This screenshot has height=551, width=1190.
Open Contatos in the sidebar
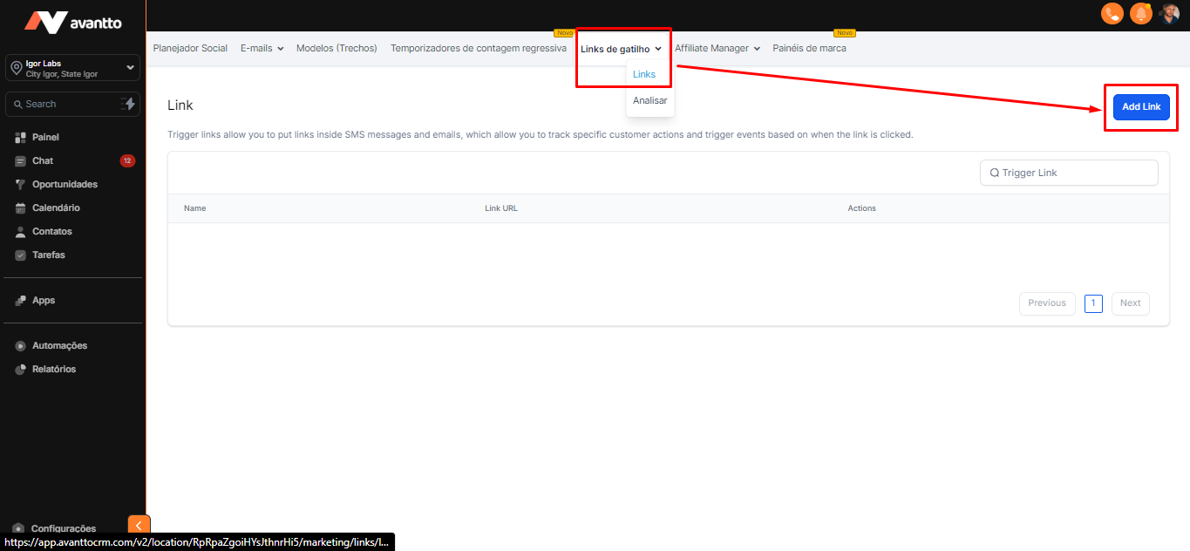52,232
